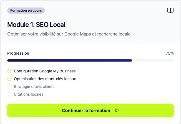Click the rounded right tip of the filled progress bar

[x=131, y=60]
